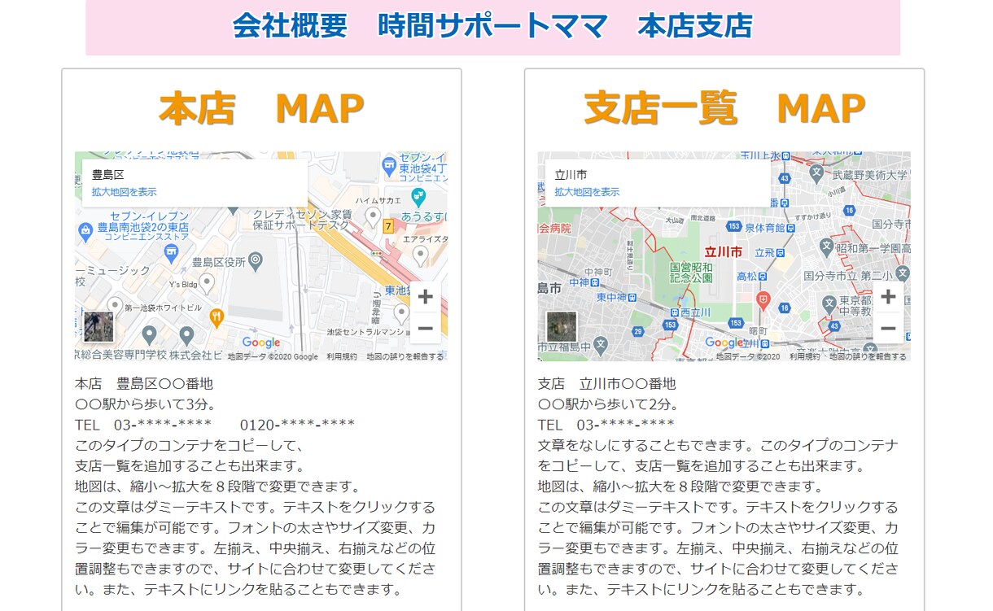Screen dimensions: 993x611
Task: Click the 国営昭和記念公園 label
Action: (691, 272)
